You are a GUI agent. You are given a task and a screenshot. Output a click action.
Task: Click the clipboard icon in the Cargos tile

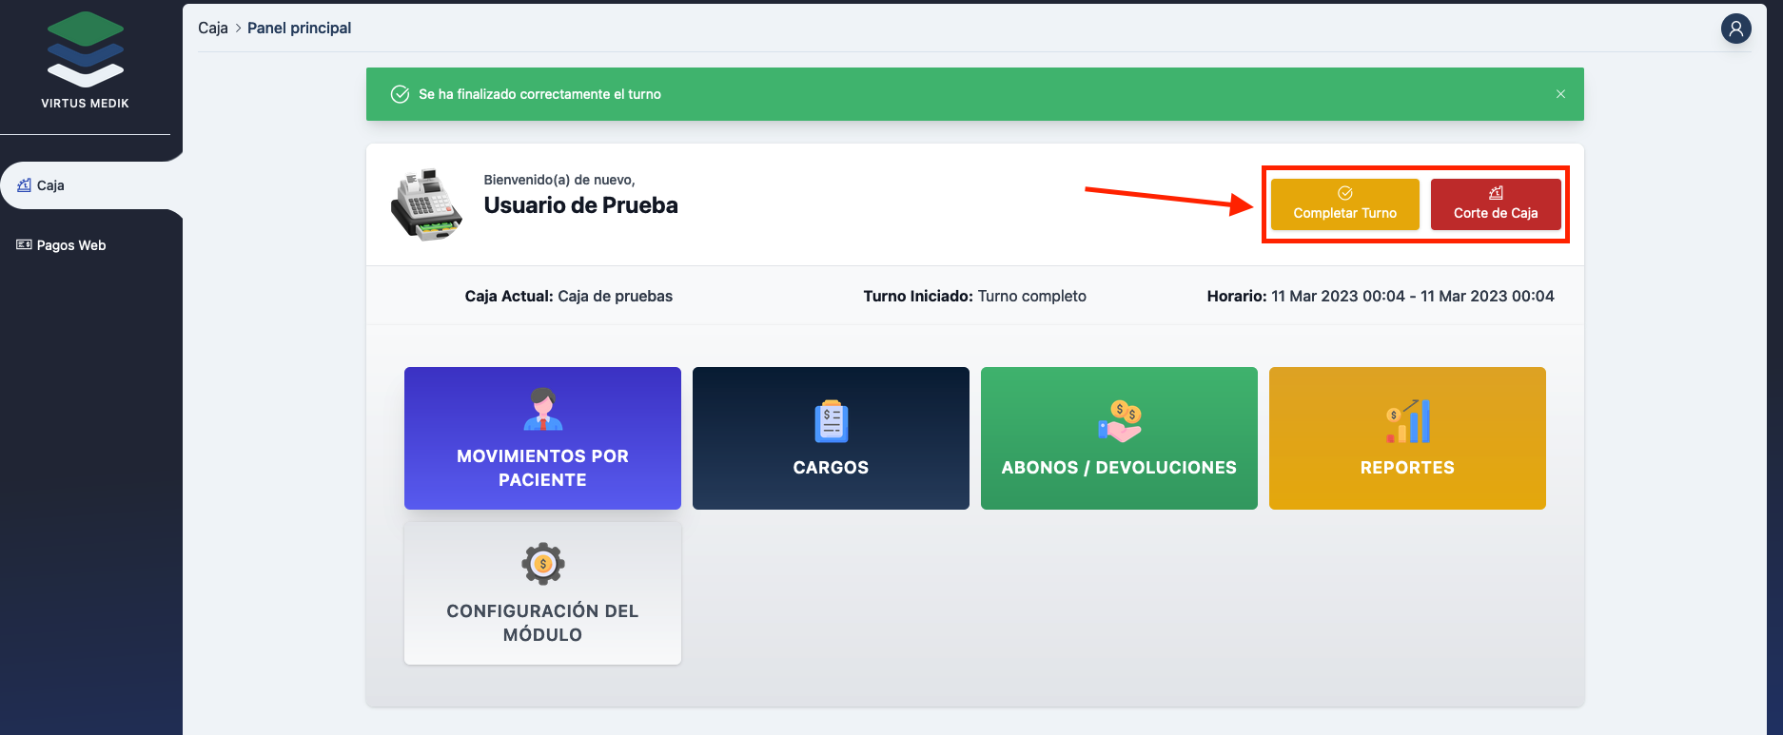pyautogui.click(x=831, y=422)
